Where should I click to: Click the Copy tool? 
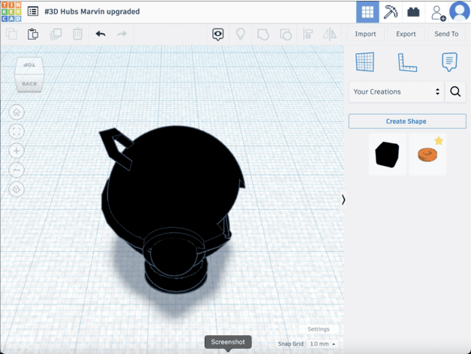(12, 34)
